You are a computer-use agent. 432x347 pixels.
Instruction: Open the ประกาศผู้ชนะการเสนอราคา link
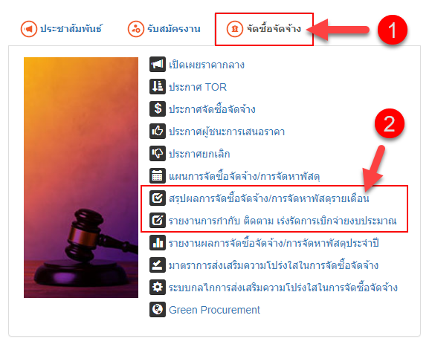227,132
